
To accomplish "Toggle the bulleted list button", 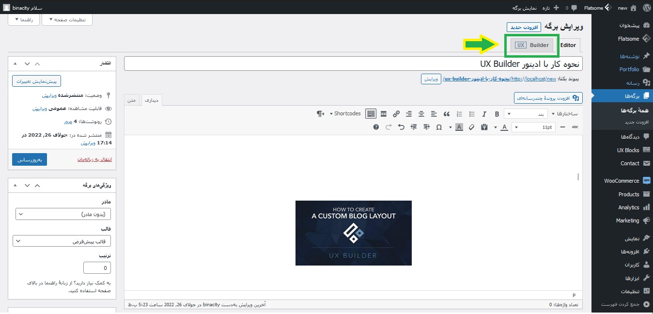I will click(472, 114).
